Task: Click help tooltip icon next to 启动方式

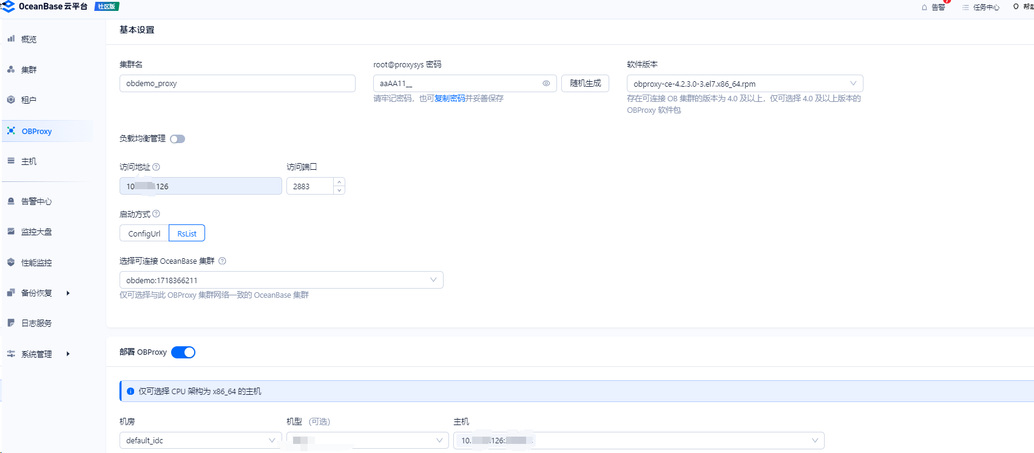Action: point(156,213)
